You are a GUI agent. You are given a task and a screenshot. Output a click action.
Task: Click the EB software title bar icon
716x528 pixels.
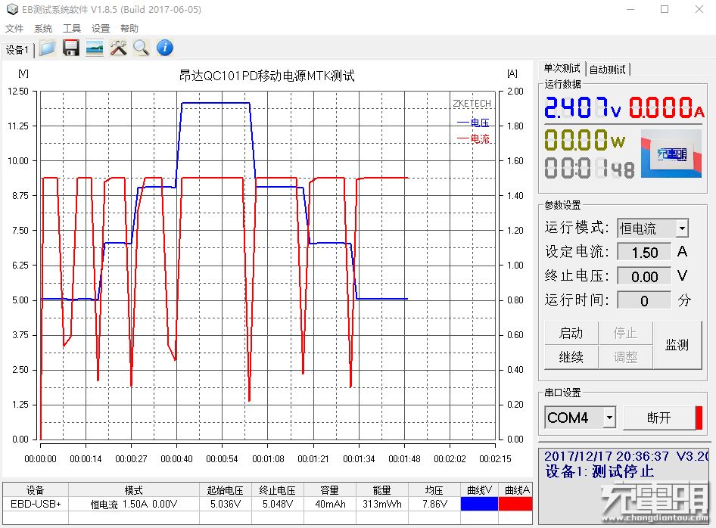pos(12,9)
